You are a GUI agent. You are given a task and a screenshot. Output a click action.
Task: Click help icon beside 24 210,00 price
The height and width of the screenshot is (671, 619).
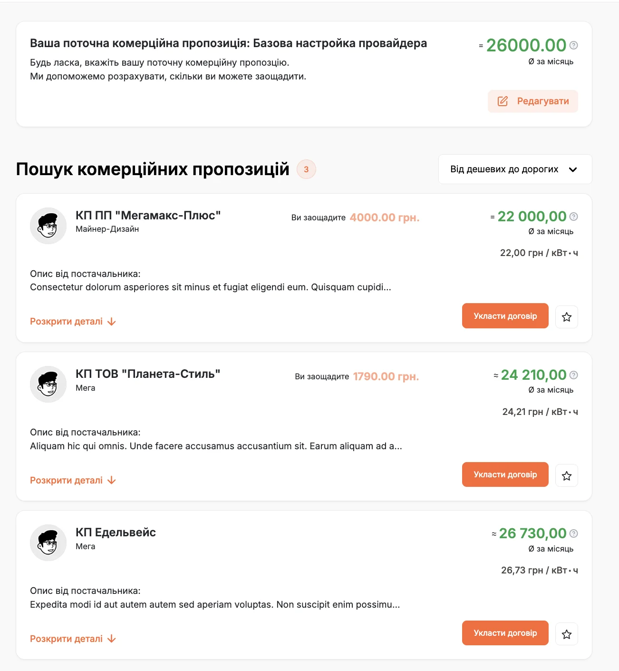[x=574, y=375]
